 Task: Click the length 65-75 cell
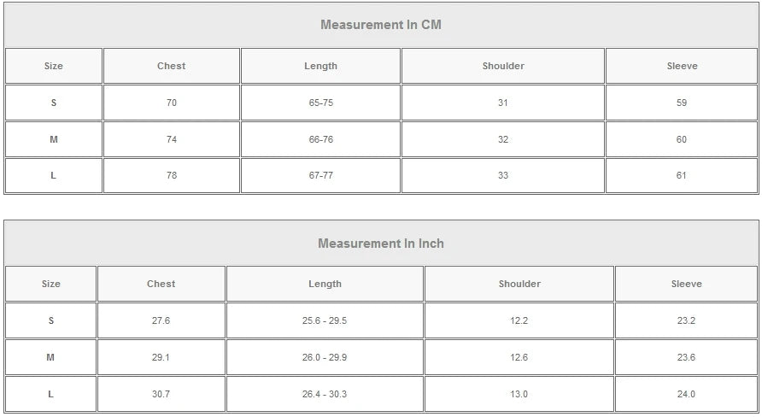(x=320, y=103)
